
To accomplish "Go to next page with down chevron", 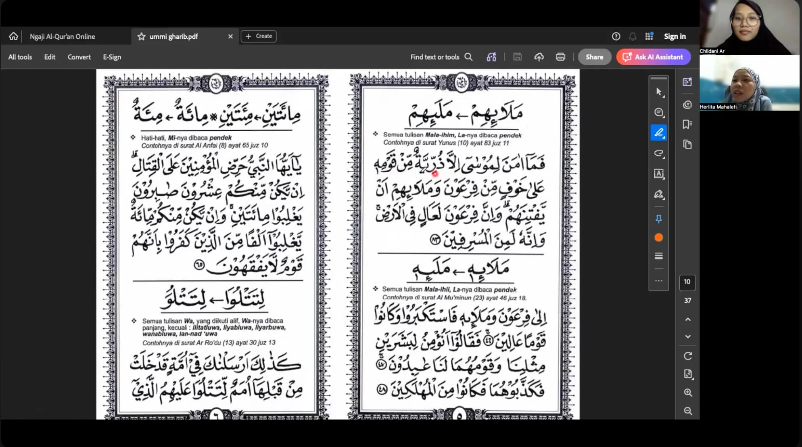I will [688, 336].
